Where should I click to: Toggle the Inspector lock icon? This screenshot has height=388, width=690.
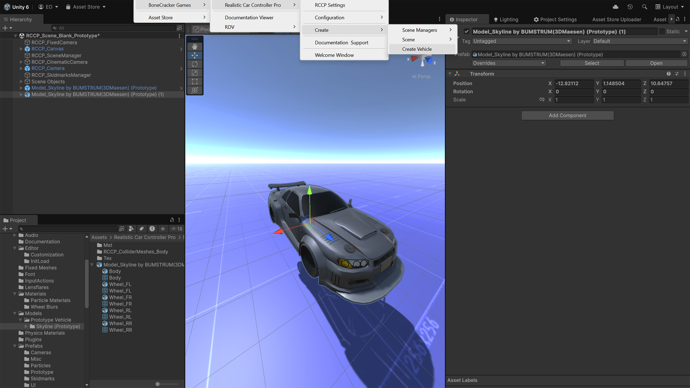pyautogui.click(x=677, y=19)
